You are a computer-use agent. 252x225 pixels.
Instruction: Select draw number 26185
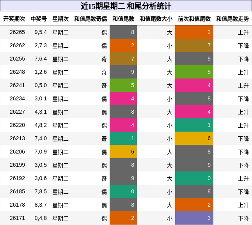coord(17,191)
